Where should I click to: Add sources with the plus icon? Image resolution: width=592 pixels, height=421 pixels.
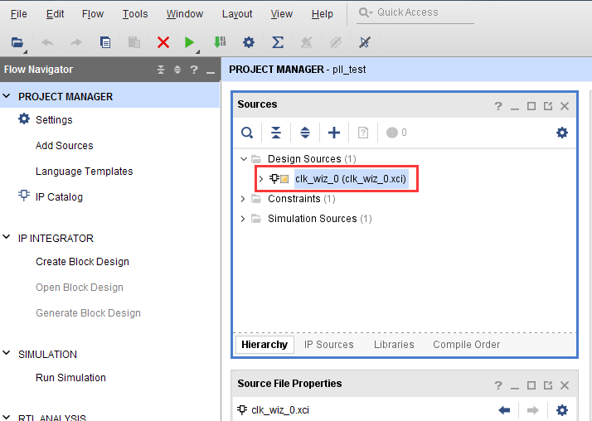click(x=334, y=133)
